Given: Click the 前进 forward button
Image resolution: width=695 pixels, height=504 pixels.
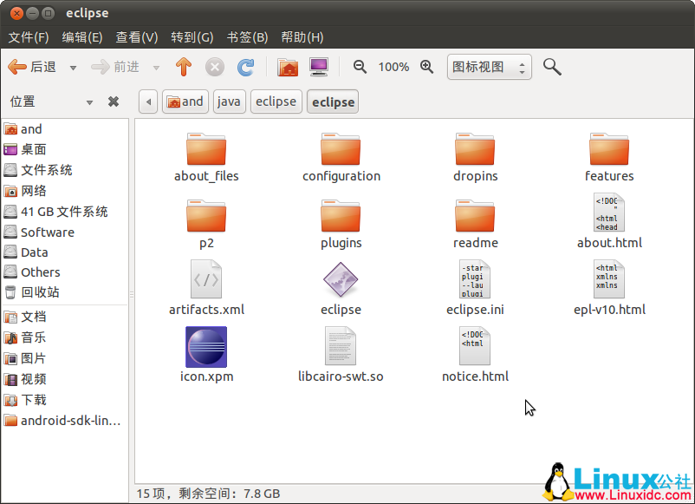Looking at the screenshot, I should coord(115,67).
